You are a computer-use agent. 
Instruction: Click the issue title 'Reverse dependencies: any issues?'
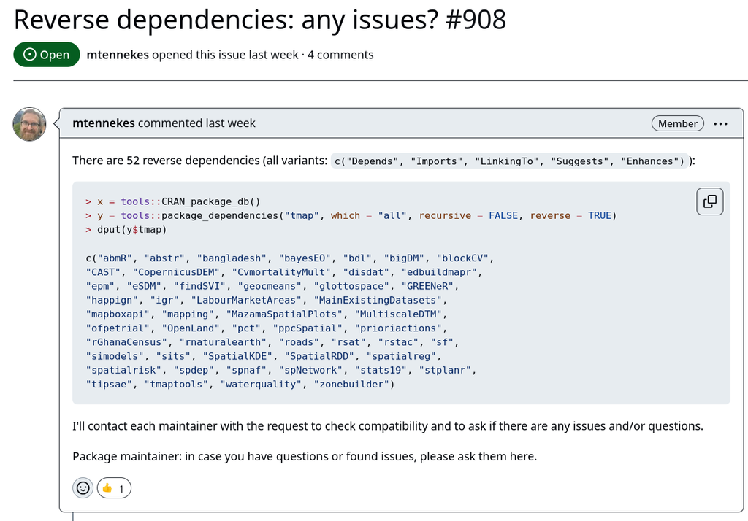226,20
